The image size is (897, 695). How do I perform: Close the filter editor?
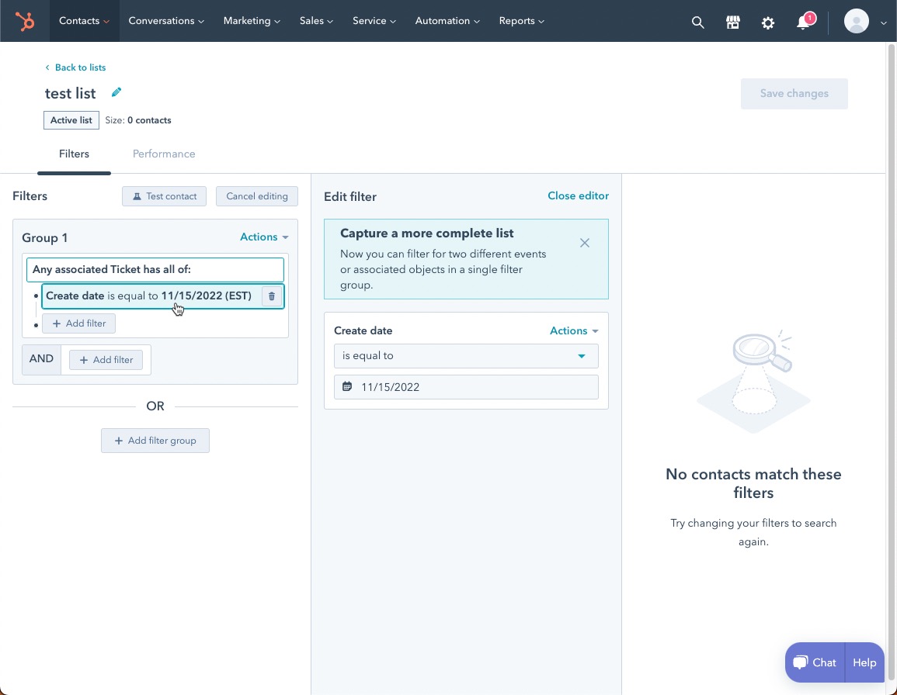pyautogui.click(x=578, y=196)
